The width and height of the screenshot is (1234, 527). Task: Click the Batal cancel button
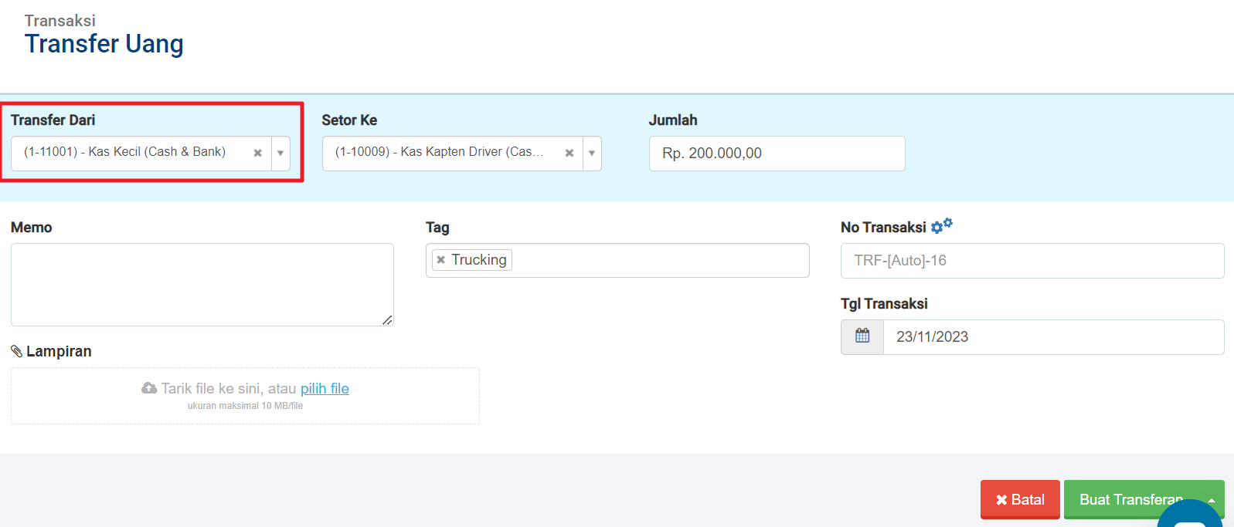[x=1020, y=499]
